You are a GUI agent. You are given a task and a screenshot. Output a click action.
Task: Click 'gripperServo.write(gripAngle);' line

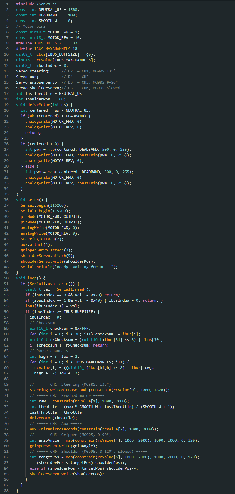tap(63, 446)
